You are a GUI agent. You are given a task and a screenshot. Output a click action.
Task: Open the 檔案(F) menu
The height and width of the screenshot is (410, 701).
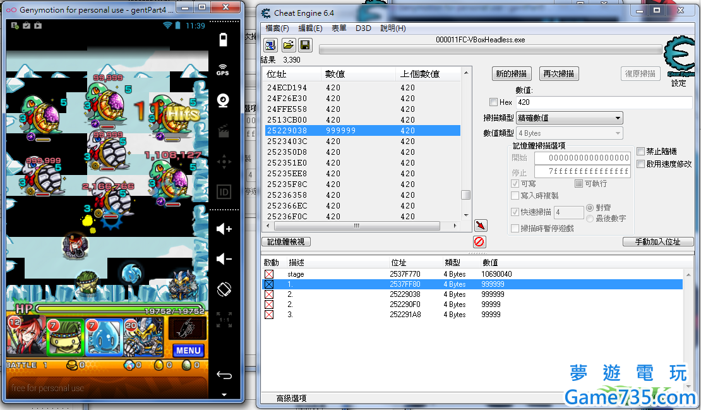click(277, 28)
